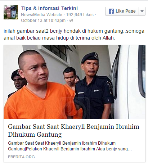Click the globe public-visibility icon
The image size is (148, 163).
click(x=71, y=21)
